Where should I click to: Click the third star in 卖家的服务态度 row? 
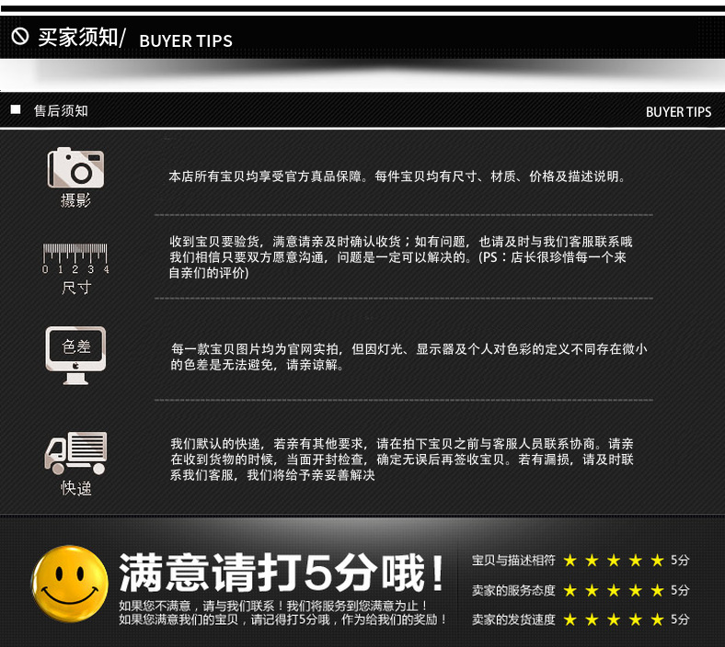click(x=614, y=590)
